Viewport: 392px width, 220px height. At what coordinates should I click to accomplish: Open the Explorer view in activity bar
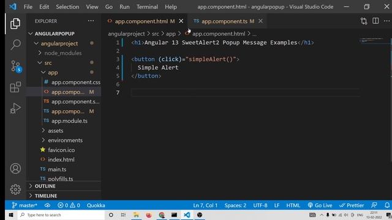(x=15, y=24)
